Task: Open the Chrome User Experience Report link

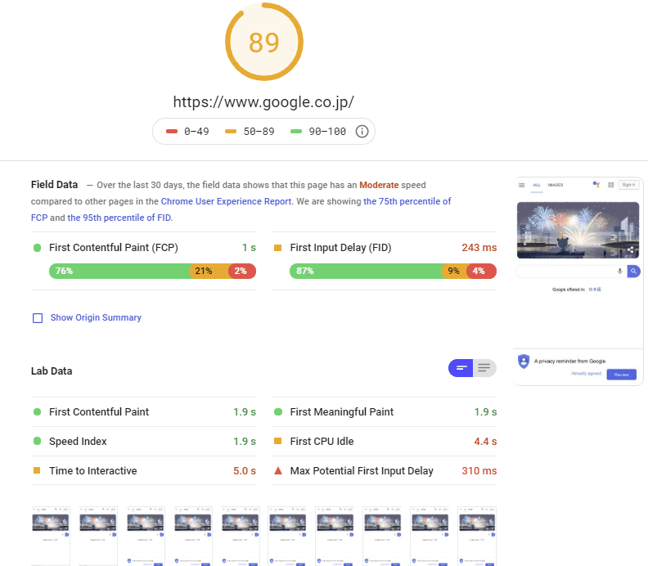Action: (x=226, y=201)
